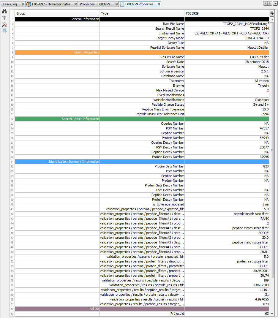Click the Peaklist Software Name cell
Screen dimensions: 278x318
[142, 48]
